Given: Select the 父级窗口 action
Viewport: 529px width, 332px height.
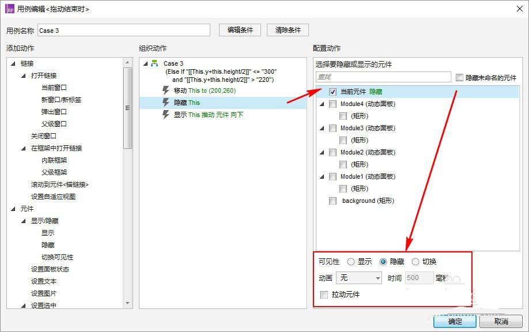Looking at the screenshot, I should tap(54, 124).
